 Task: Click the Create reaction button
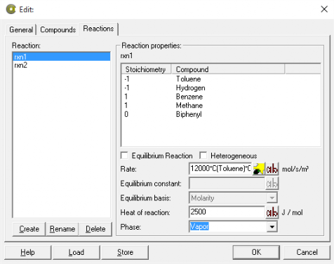pos(29,229)
